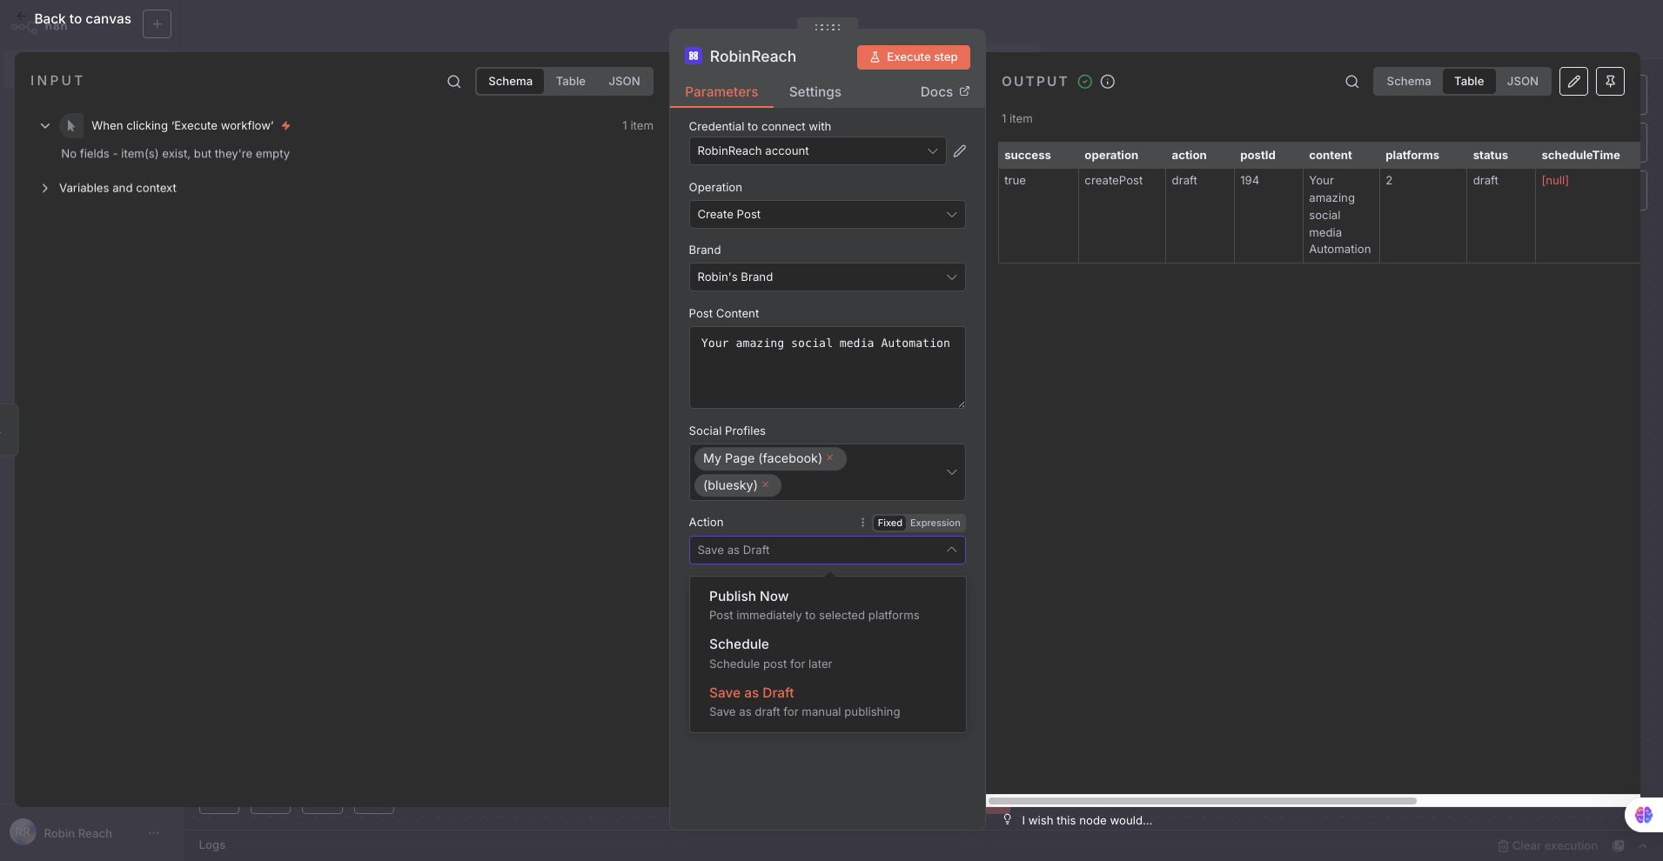This screenshot has height=861, width=1663.
Task: Open the output info icon
Action: pyautogui.click(x=1108, y=82)
